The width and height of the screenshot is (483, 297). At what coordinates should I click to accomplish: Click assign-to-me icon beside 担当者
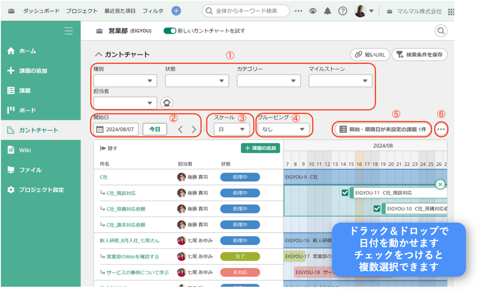click(x=167, y=103)
